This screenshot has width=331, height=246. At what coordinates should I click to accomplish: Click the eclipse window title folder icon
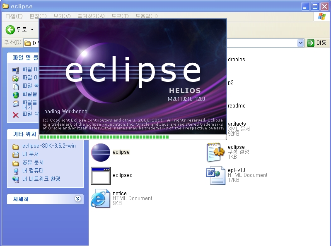pos(6,6)
